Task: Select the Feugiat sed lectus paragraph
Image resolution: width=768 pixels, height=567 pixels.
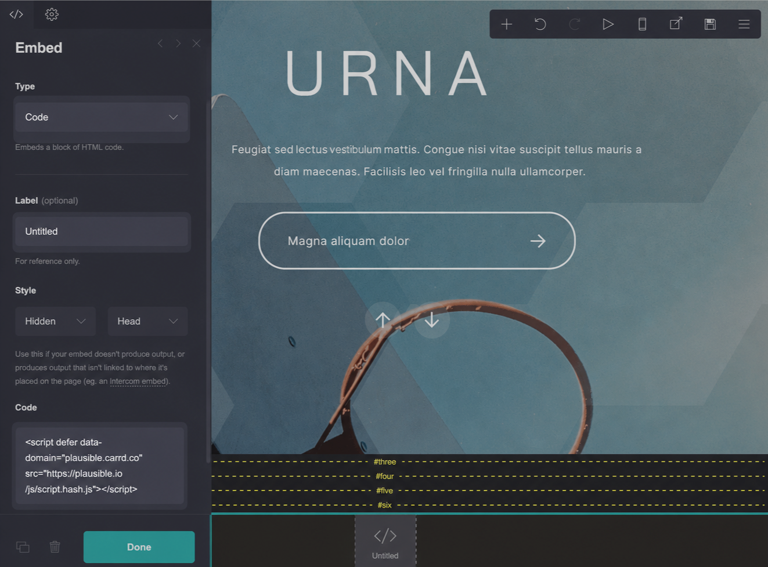Action: pyautogui.click(x=436, y=161)
